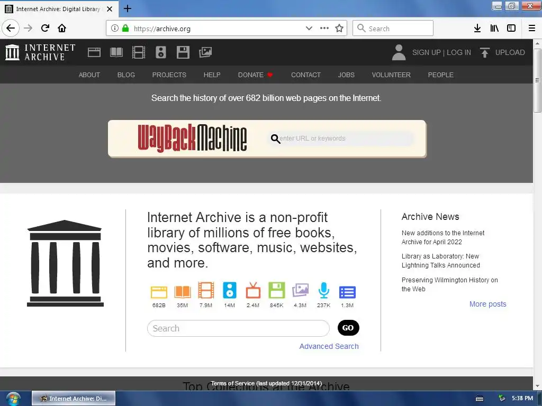
Task: Open the HELP menu item
Action: (212, 75)
